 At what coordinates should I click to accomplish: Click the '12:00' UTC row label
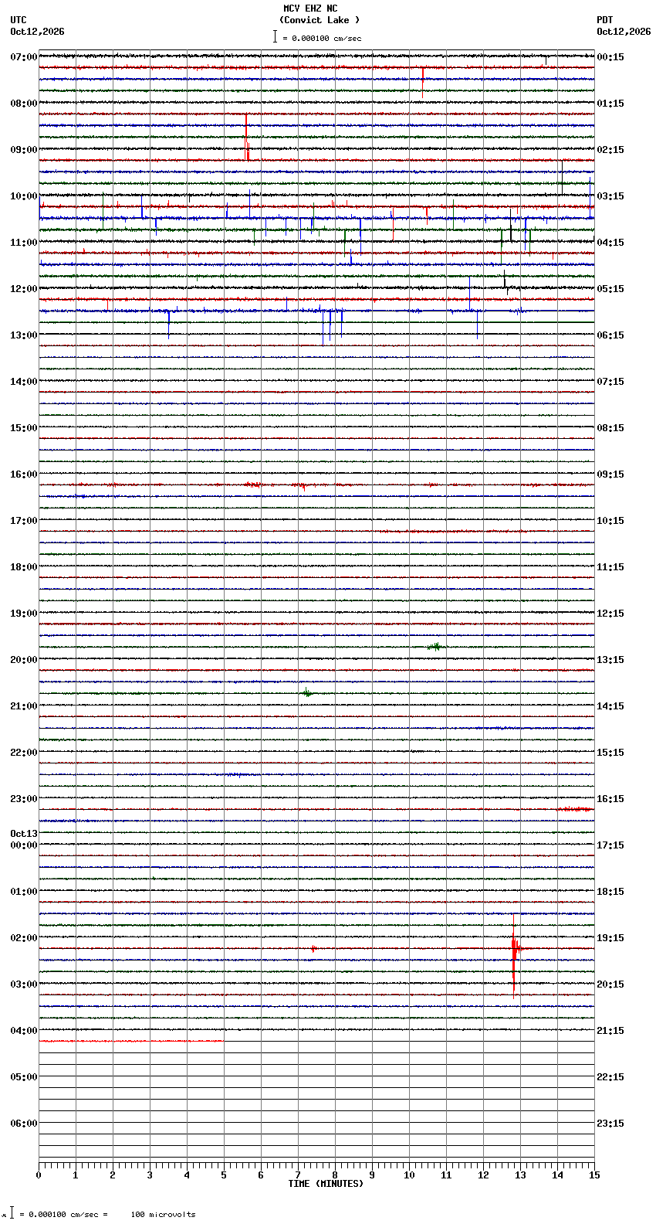(x=24, y=289)
